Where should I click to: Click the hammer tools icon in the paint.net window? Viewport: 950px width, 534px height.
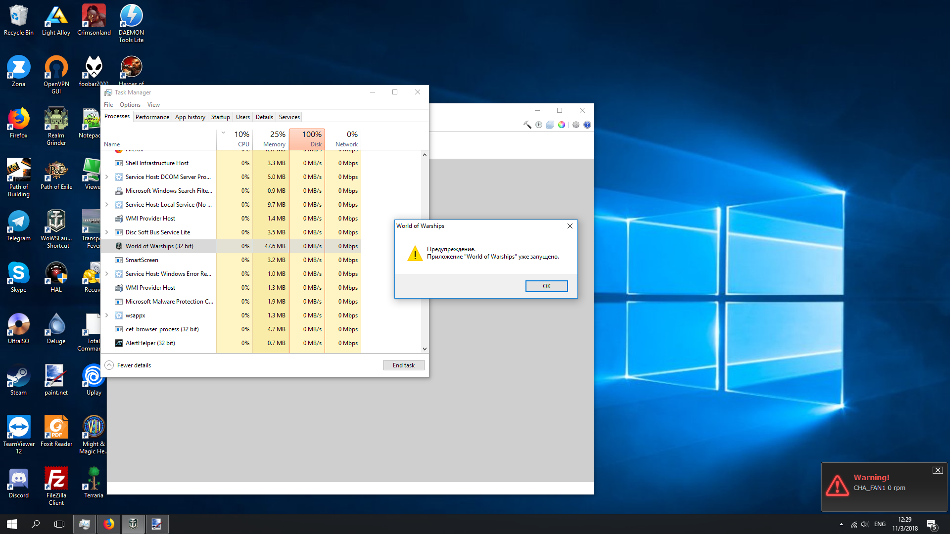coord(527,125)
